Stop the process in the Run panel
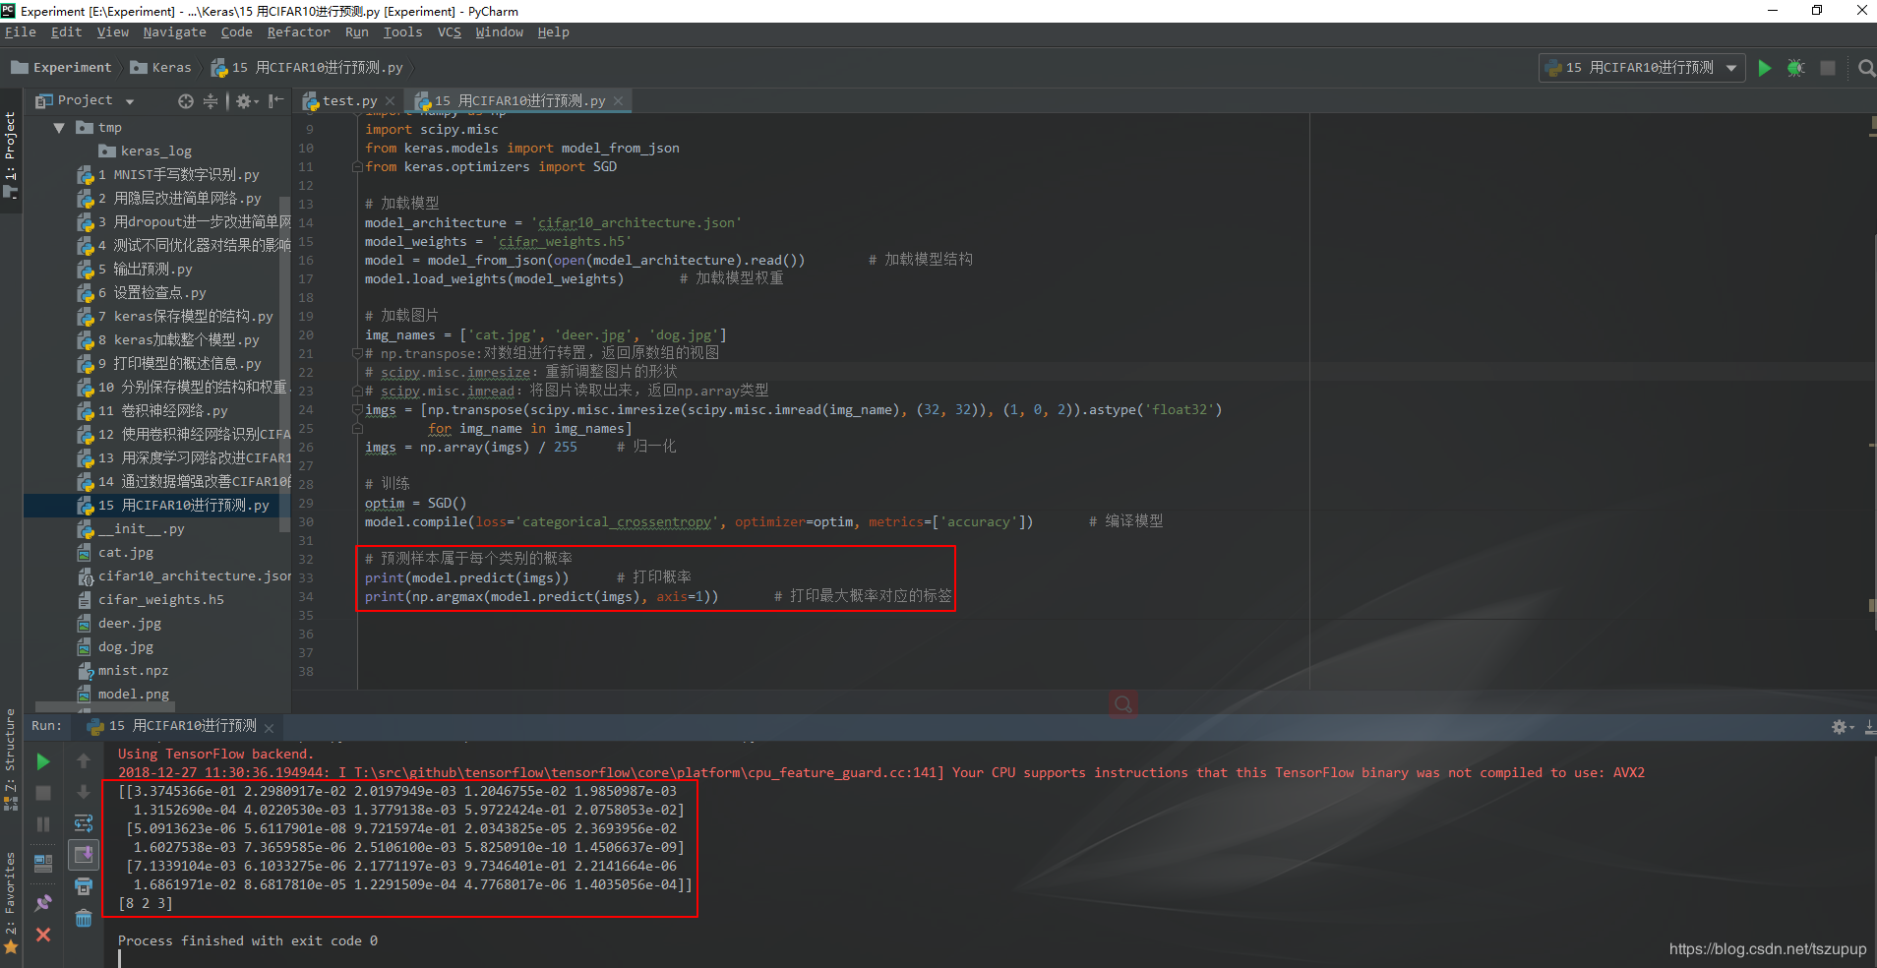The width and height of the screenshot is (1877, 968). (x=43, y=793)
